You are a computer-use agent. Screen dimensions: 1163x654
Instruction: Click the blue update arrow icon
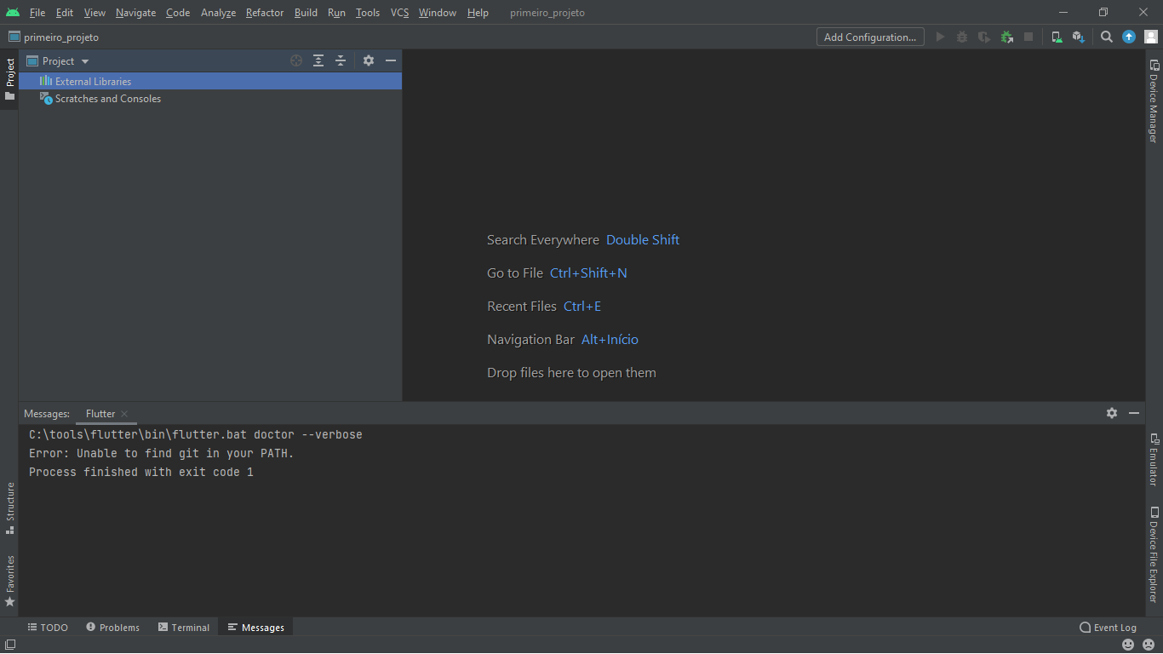1129,37
